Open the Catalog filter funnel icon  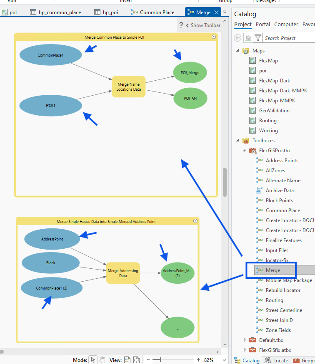tap(258, 38)
